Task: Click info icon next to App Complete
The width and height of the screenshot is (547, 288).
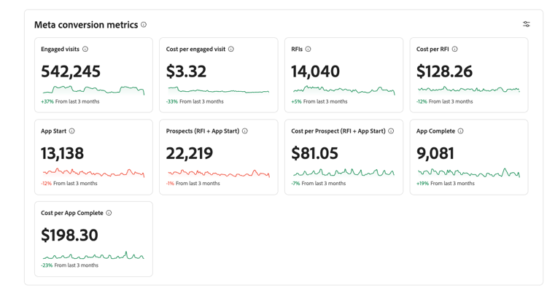Action: pos(460,131)
